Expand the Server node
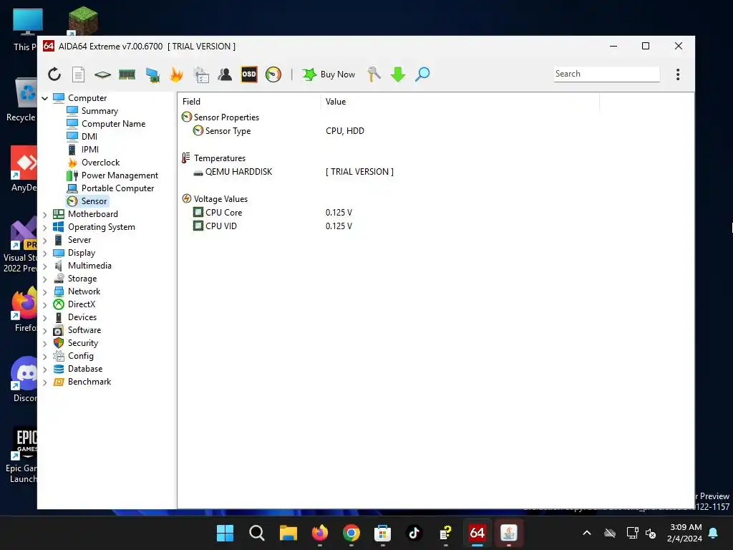The height and width of the screenshot is (550, 733). pyautogui.click(x=45, y=241)
